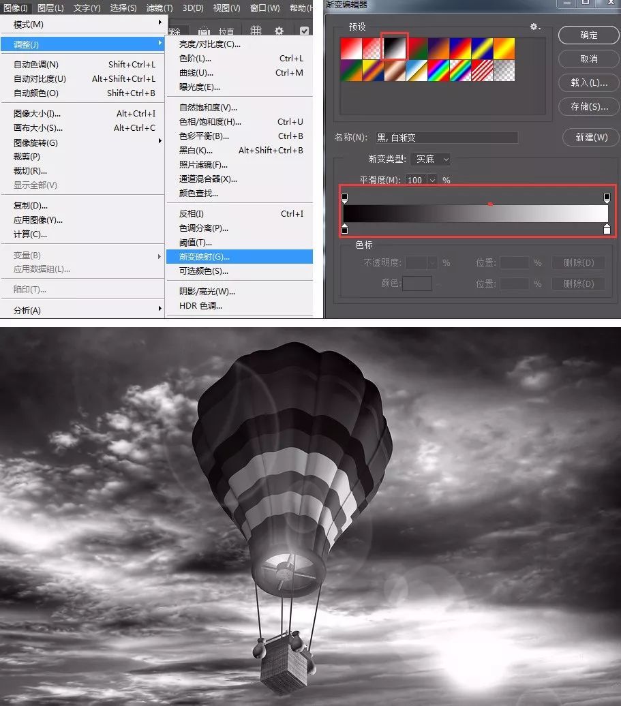
Task: Select 画布大小(S)... menu item
Action: pos(83,128)
